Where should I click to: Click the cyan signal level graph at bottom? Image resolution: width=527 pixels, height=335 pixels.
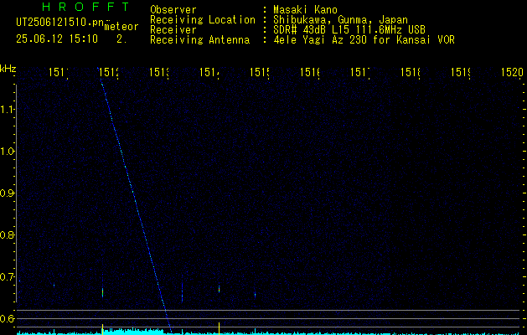click(269, 332)
